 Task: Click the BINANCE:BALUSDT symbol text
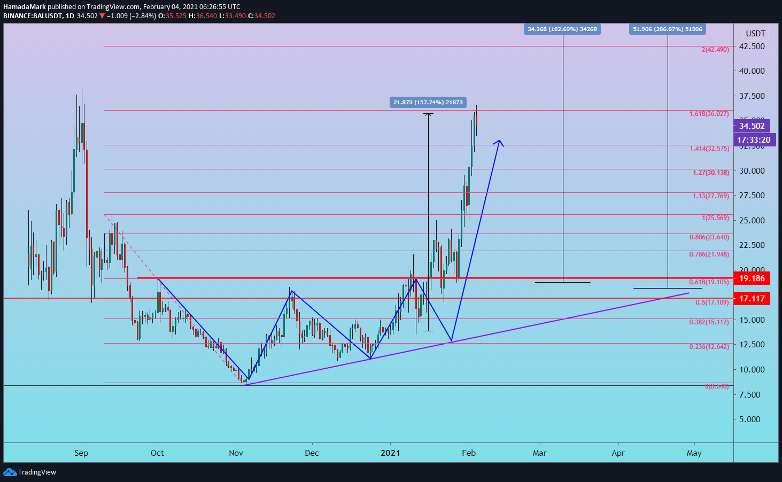tap(32, 16)
